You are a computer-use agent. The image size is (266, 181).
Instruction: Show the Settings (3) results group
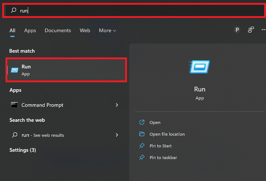point(23,150)
